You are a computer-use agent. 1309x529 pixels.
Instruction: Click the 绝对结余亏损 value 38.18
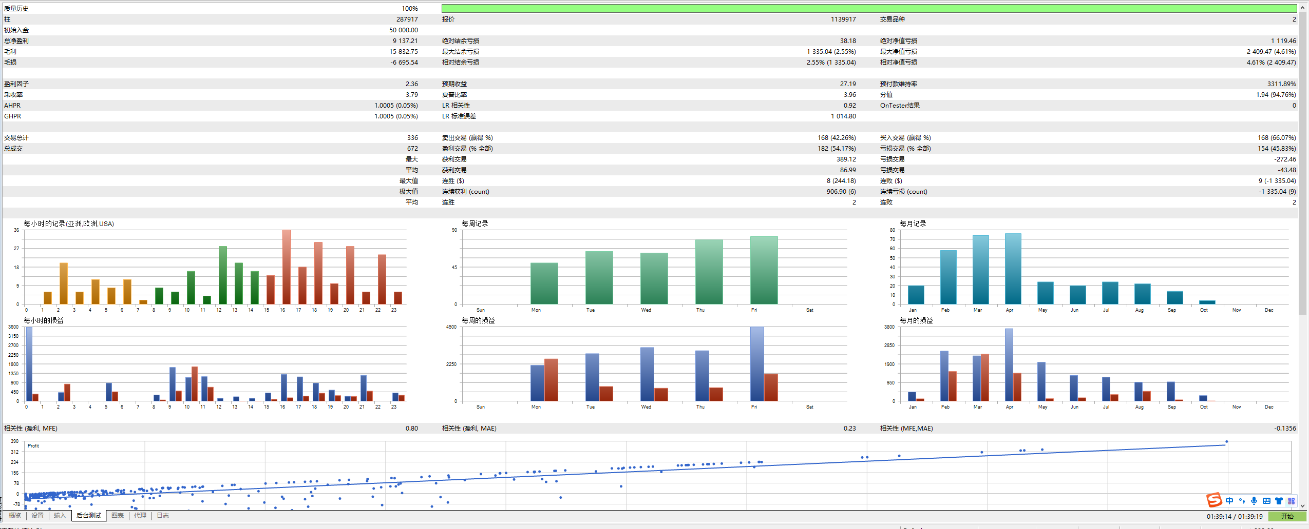coord(848,40)
